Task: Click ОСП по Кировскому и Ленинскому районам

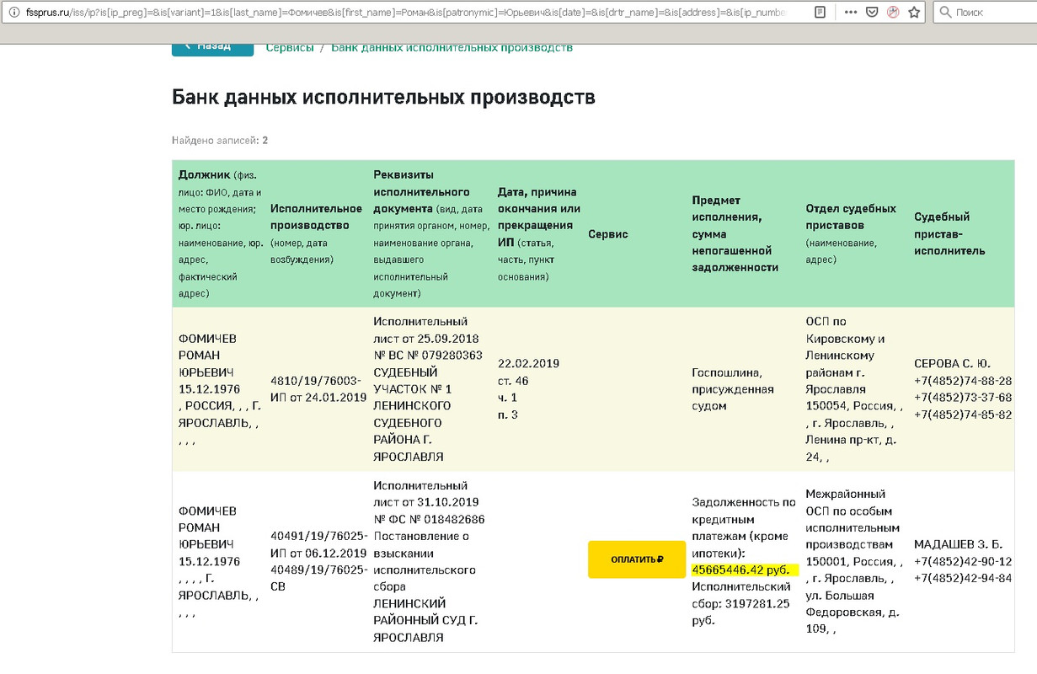Action: click(845, 347)
